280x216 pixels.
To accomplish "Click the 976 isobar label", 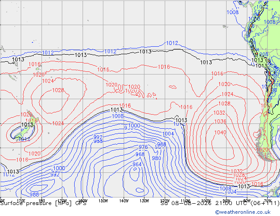I will 143,147.
